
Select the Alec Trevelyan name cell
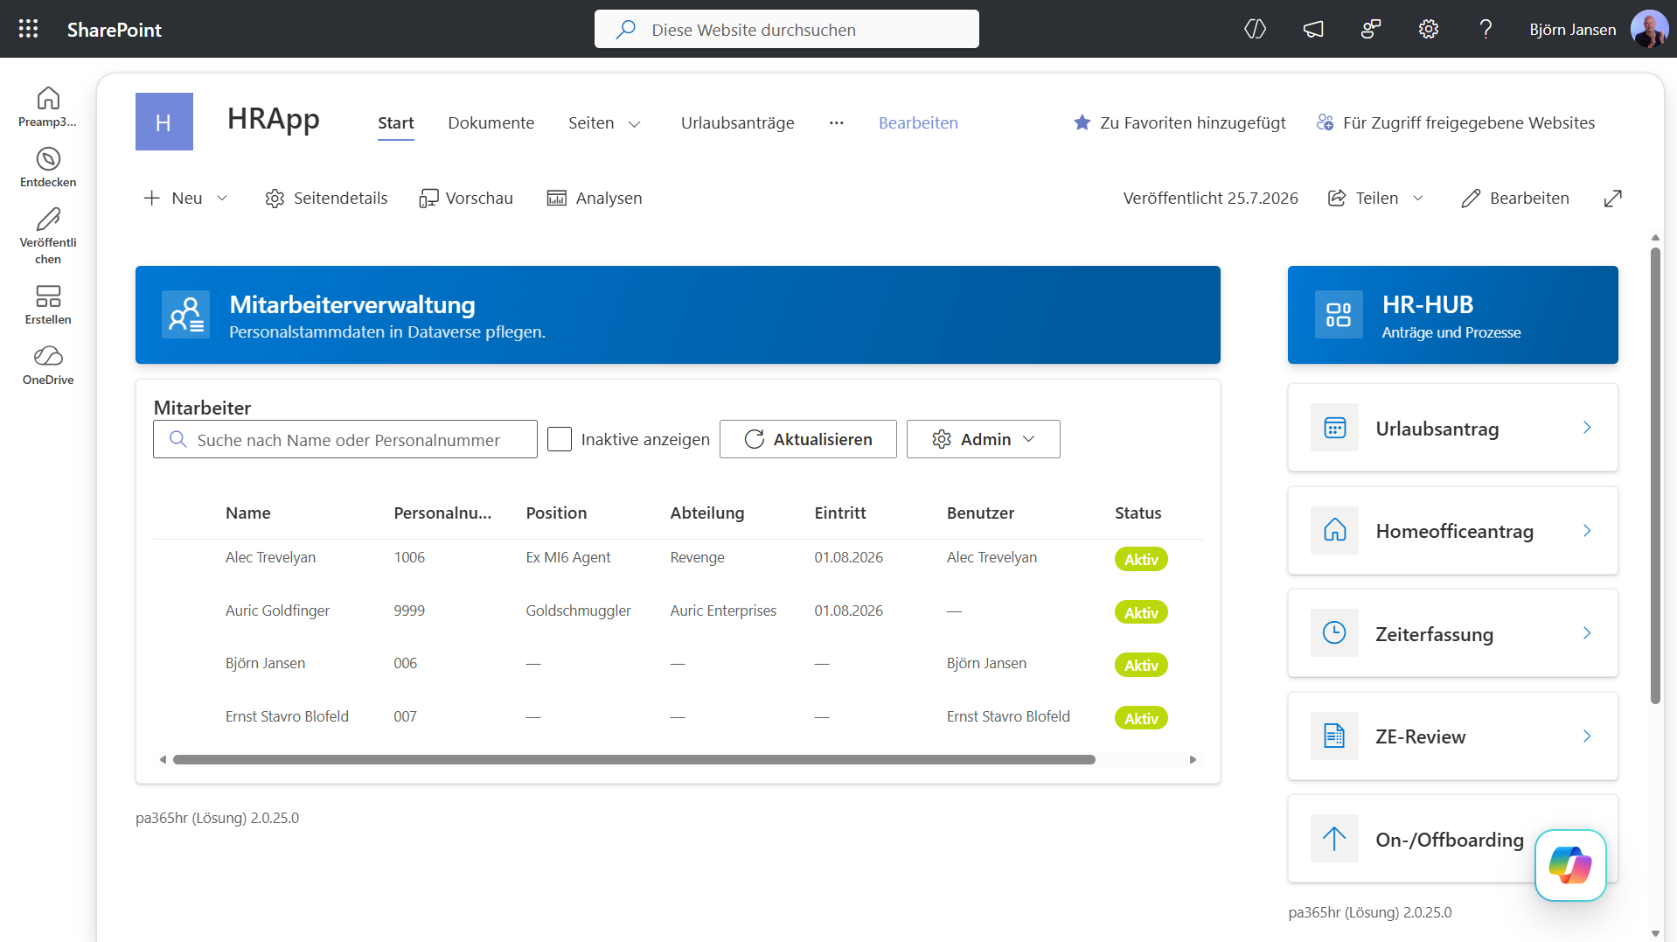click(271, 557)
